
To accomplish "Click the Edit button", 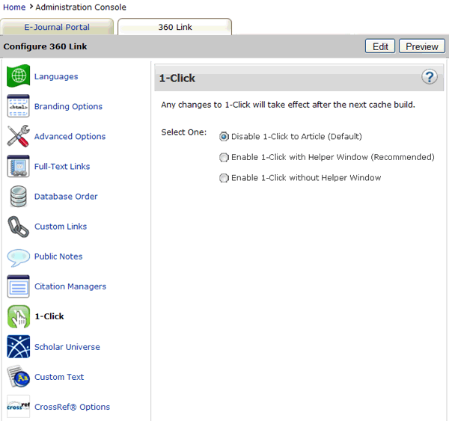I will coord(380,46).
